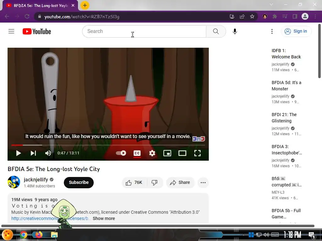Focus the YouTube Search field
This screenshot has height=241, width=322.
click(x=144, y=31)
